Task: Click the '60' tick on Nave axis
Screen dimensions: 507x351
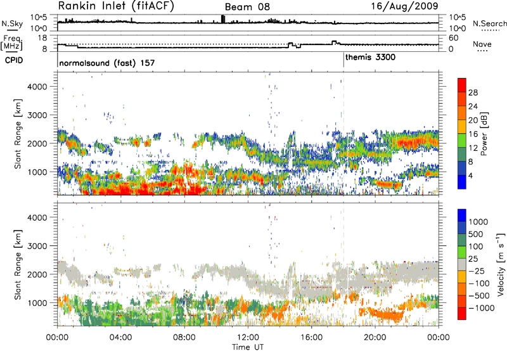Action: pos(454,38)
